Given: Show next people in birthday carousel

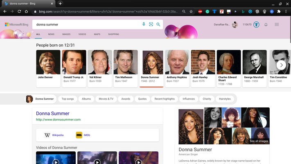Looking at the screenshot, I should point(281,65).
